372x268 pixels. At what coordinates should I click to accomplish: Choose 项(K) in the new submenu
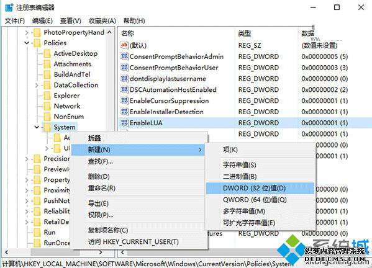260,150
